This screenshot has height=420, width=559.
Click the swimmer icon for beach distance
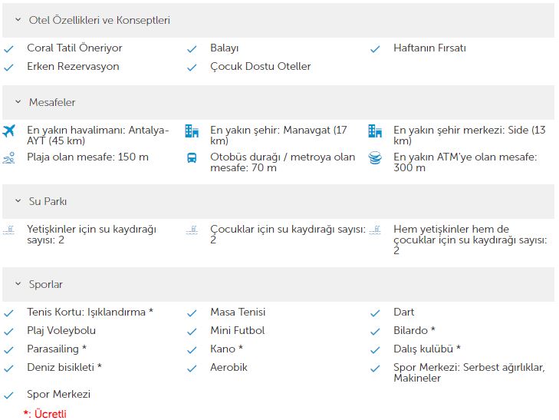pyautogui.click(x=8, y=157)
